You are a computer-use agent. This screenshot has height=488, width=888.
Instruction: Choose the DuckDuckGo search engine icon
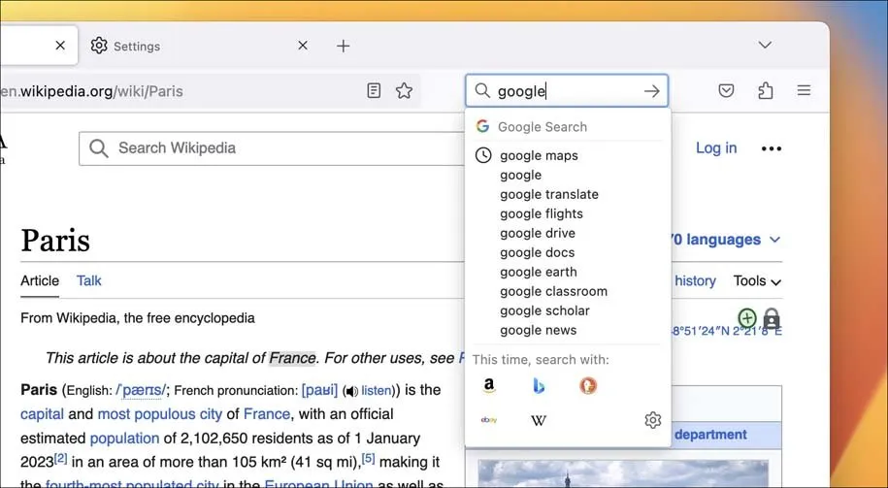[x=588, y=386]
